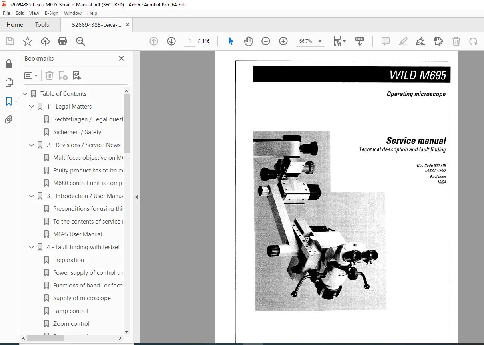This screenshot has height=345, width=484.
Task: Collapse the 2 - Revisions / Service News section
Action: [32, 145]
